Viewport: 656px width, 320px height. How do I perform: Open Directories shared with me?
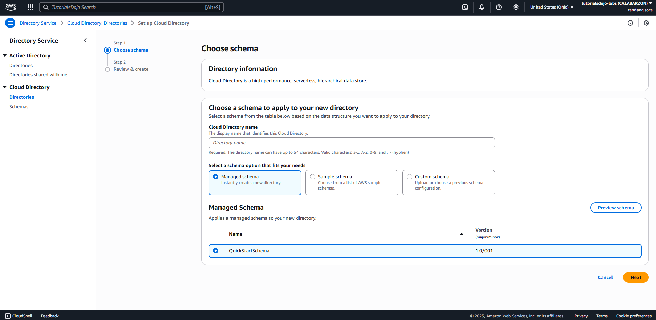pos(38,75)
